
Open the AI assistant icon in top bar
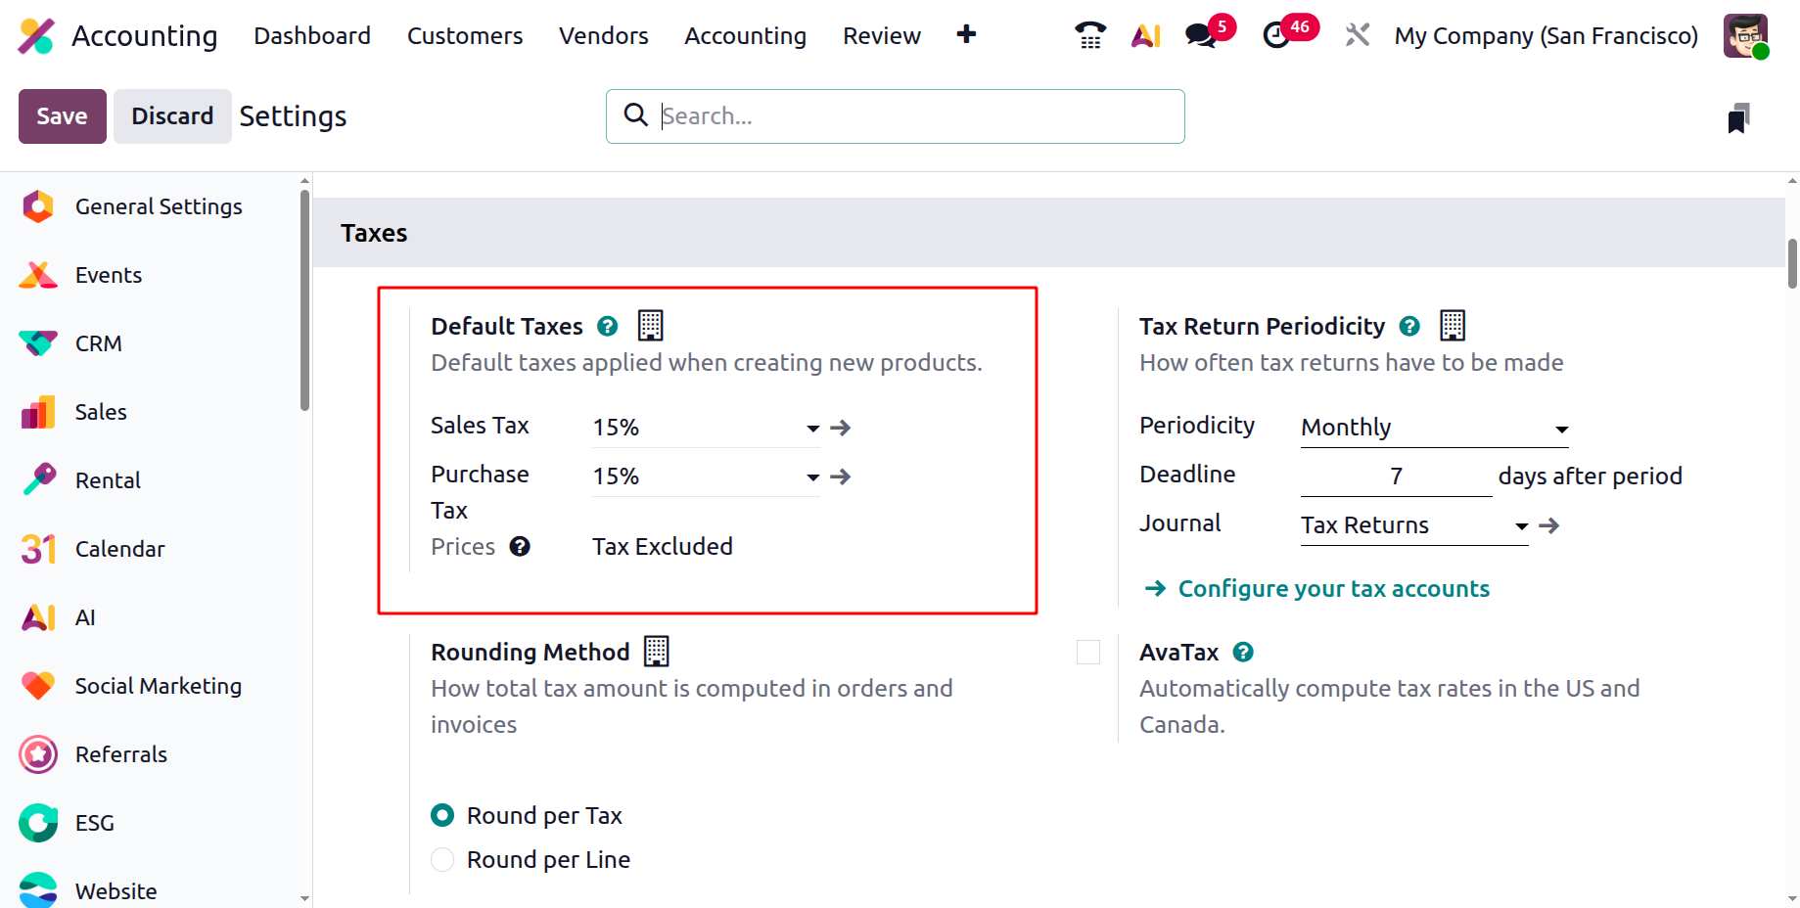[x=1145, y=35]
